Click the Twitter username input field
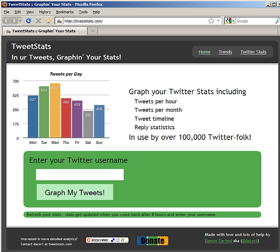280x252 pixels. pyautogui.click(x=80, y=174)
